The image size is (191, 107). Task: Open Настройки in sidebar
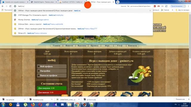click(52, 71)
